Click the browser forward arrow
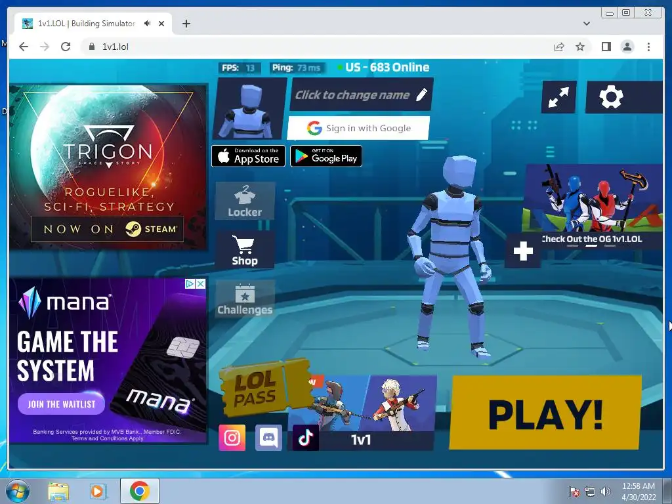The width and height of the screenshot is (672, 504). [45, 47]
